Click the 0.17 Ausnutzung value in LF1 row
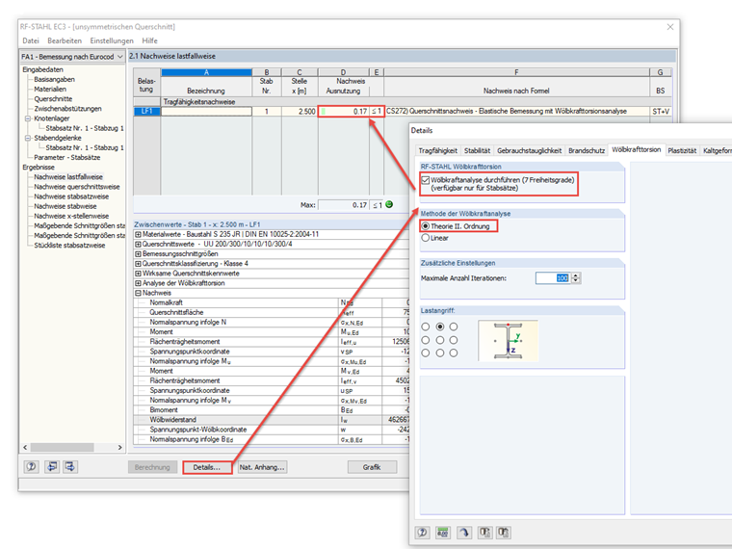732x549 pixels. coord(343,111)
